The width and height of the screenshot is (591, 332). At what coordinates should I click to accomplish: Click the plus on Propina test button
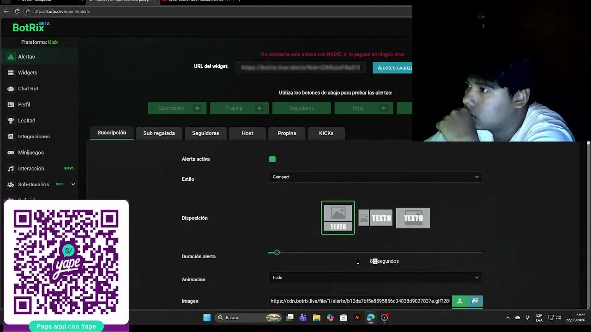[259, 108]
